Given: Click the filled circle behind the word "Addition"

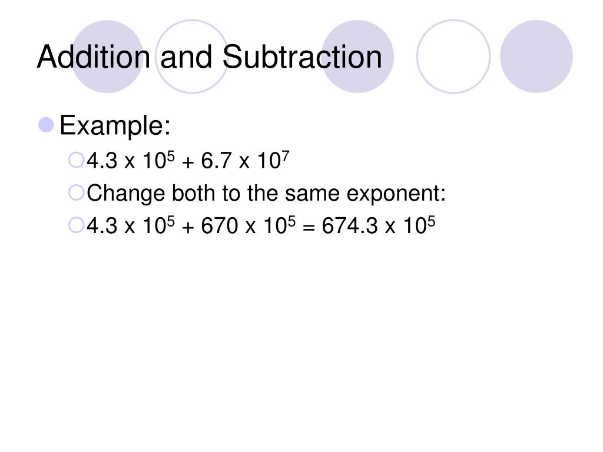Looking at the screenshot, I should point(107,56).
